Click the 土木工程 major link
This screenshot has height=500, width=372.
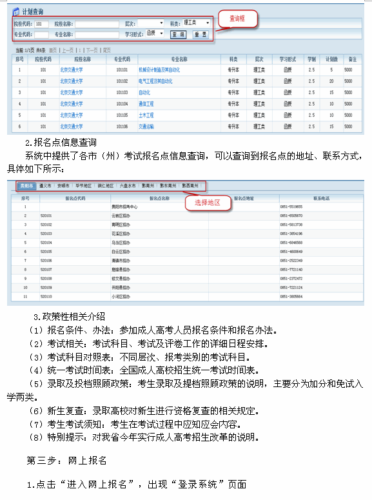[x=146, y=115]
